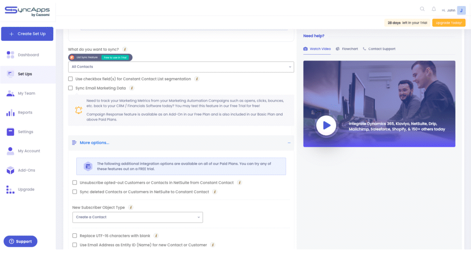Click the calendar icon in Paid Plans notice

88,166
